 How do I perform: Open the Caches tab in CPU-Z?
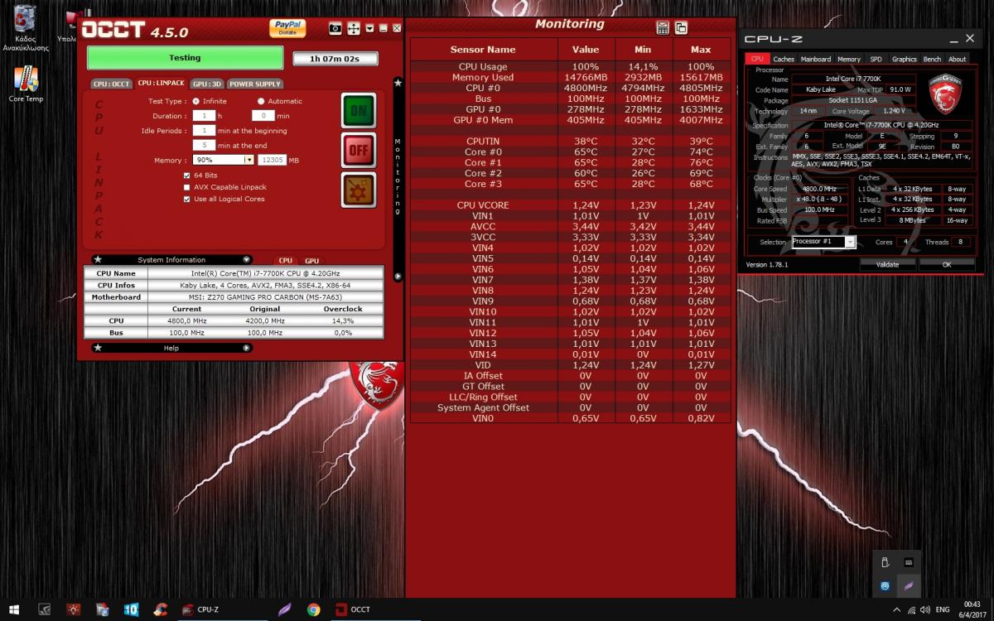(x=783, y=59)
